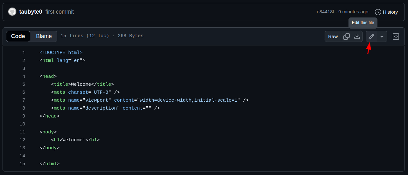Viewport: 408px width, 175px height.
Task: Download the raw file
Action: click(x=357, y=37)
